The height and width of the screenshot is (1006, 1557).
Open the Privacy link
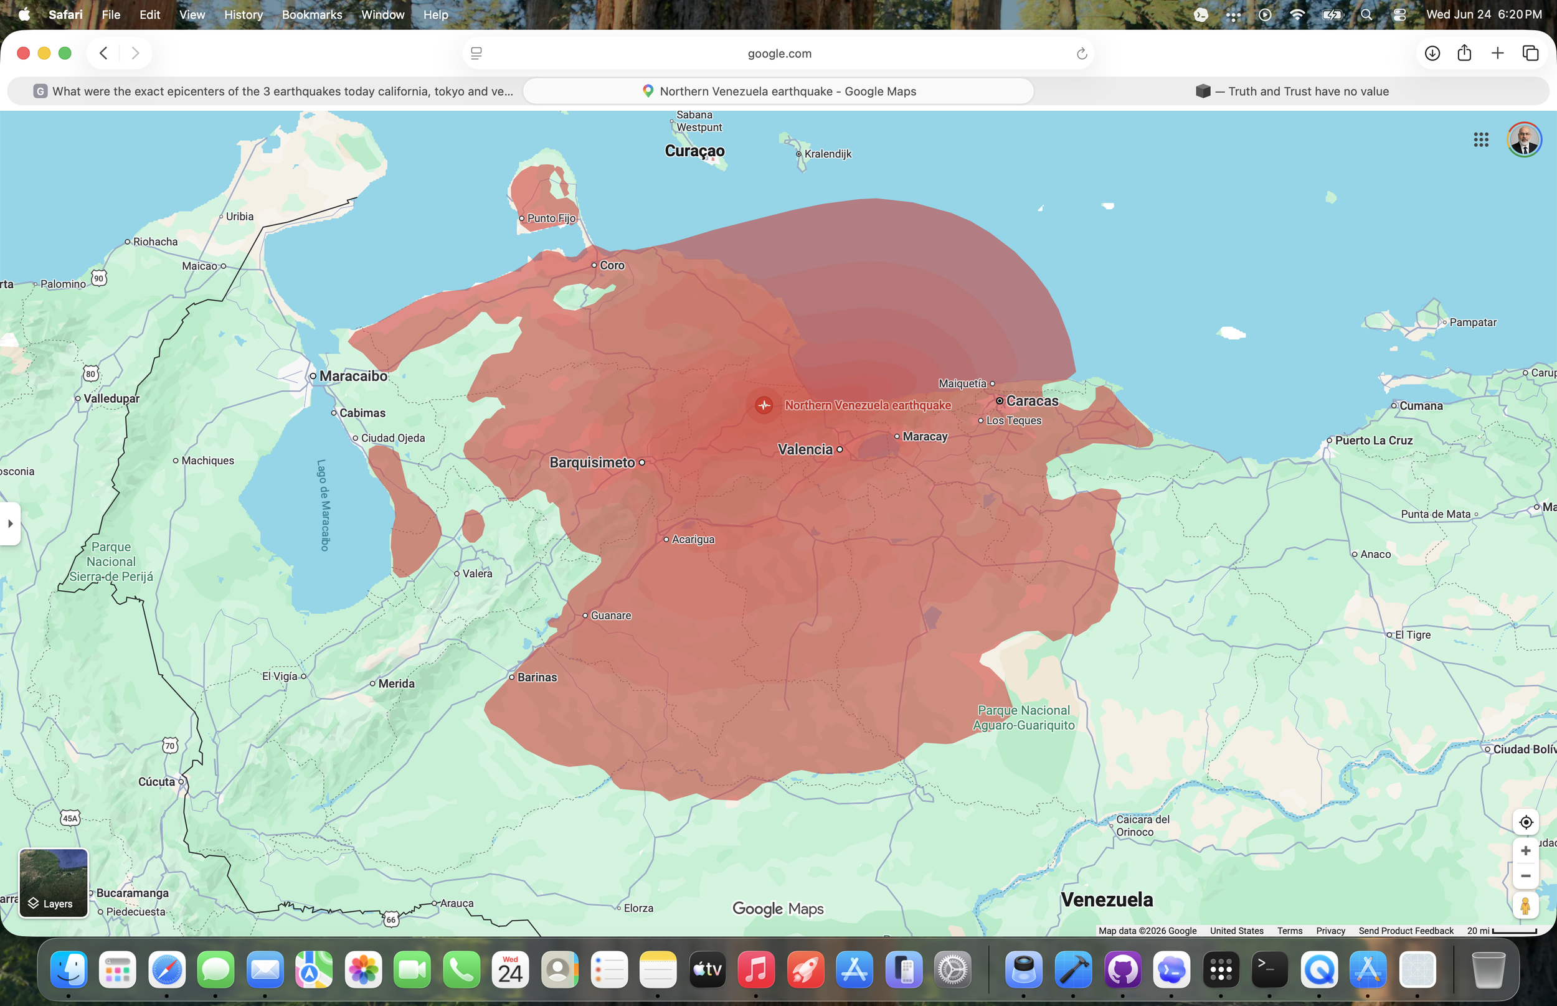1330,931
